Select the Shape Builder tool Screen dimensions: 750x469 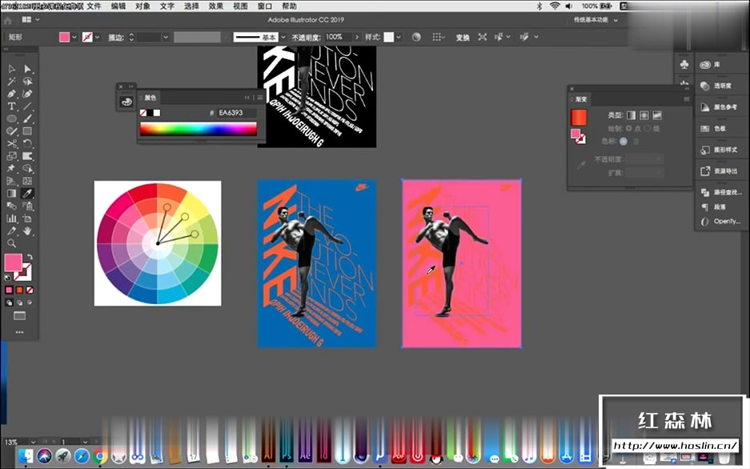click(27, 168)
